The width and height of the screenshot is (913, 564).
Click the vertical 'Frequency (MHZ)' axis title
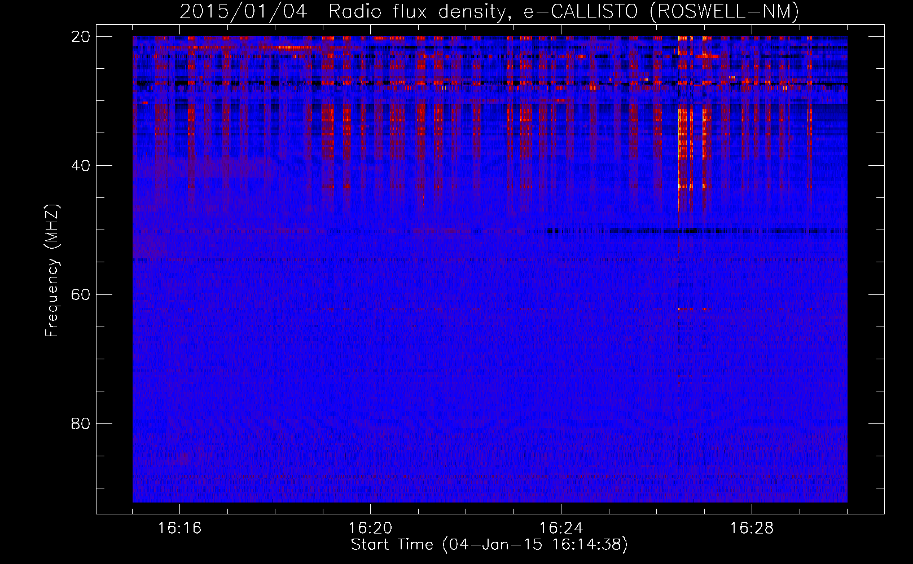click(x=52, y=271)
